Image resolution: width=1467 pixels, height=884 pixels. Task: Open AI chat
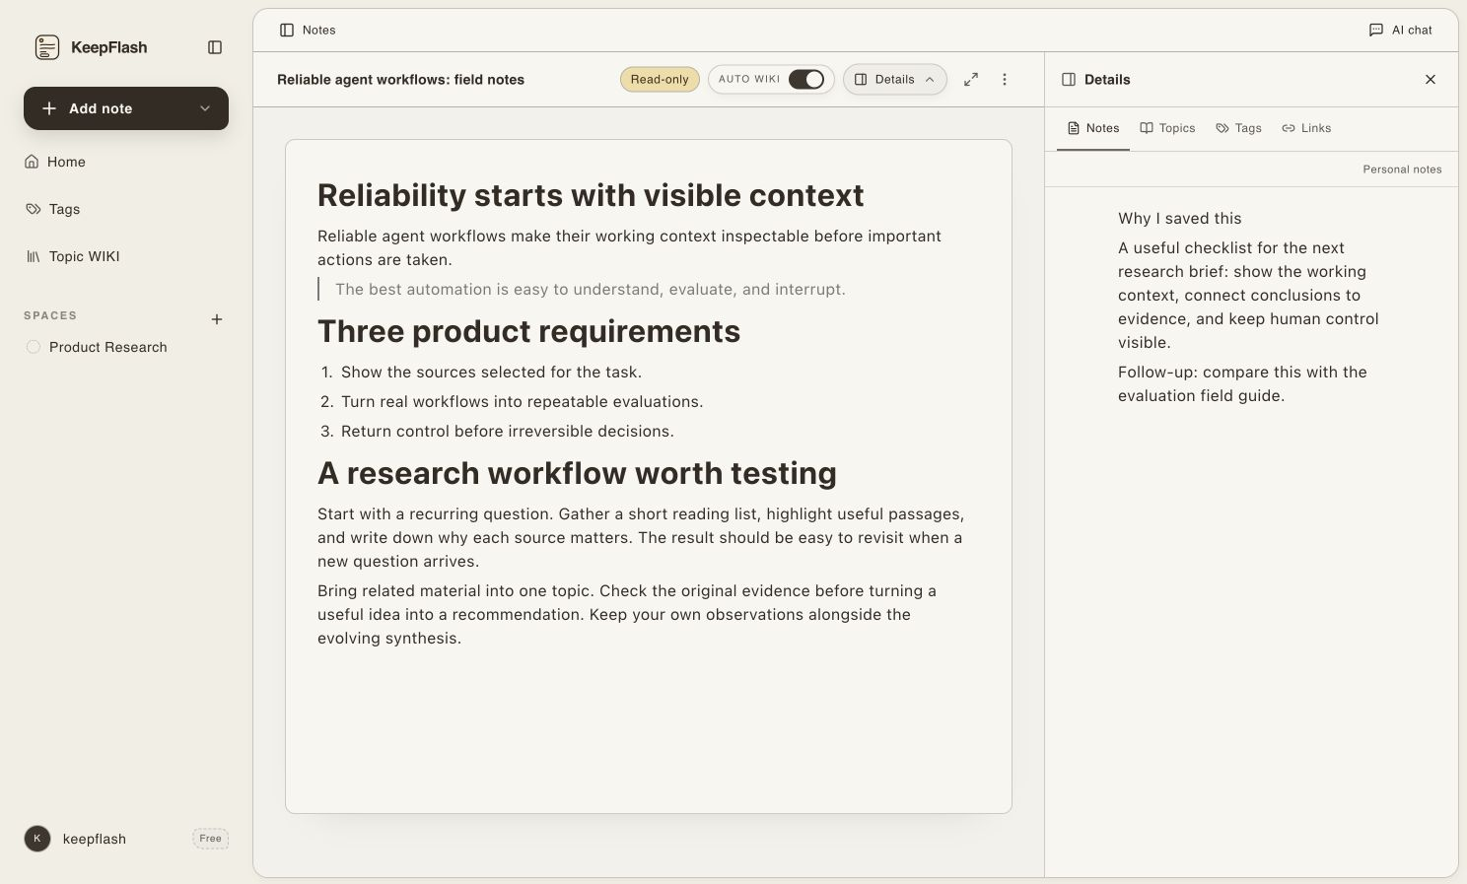1400,31
